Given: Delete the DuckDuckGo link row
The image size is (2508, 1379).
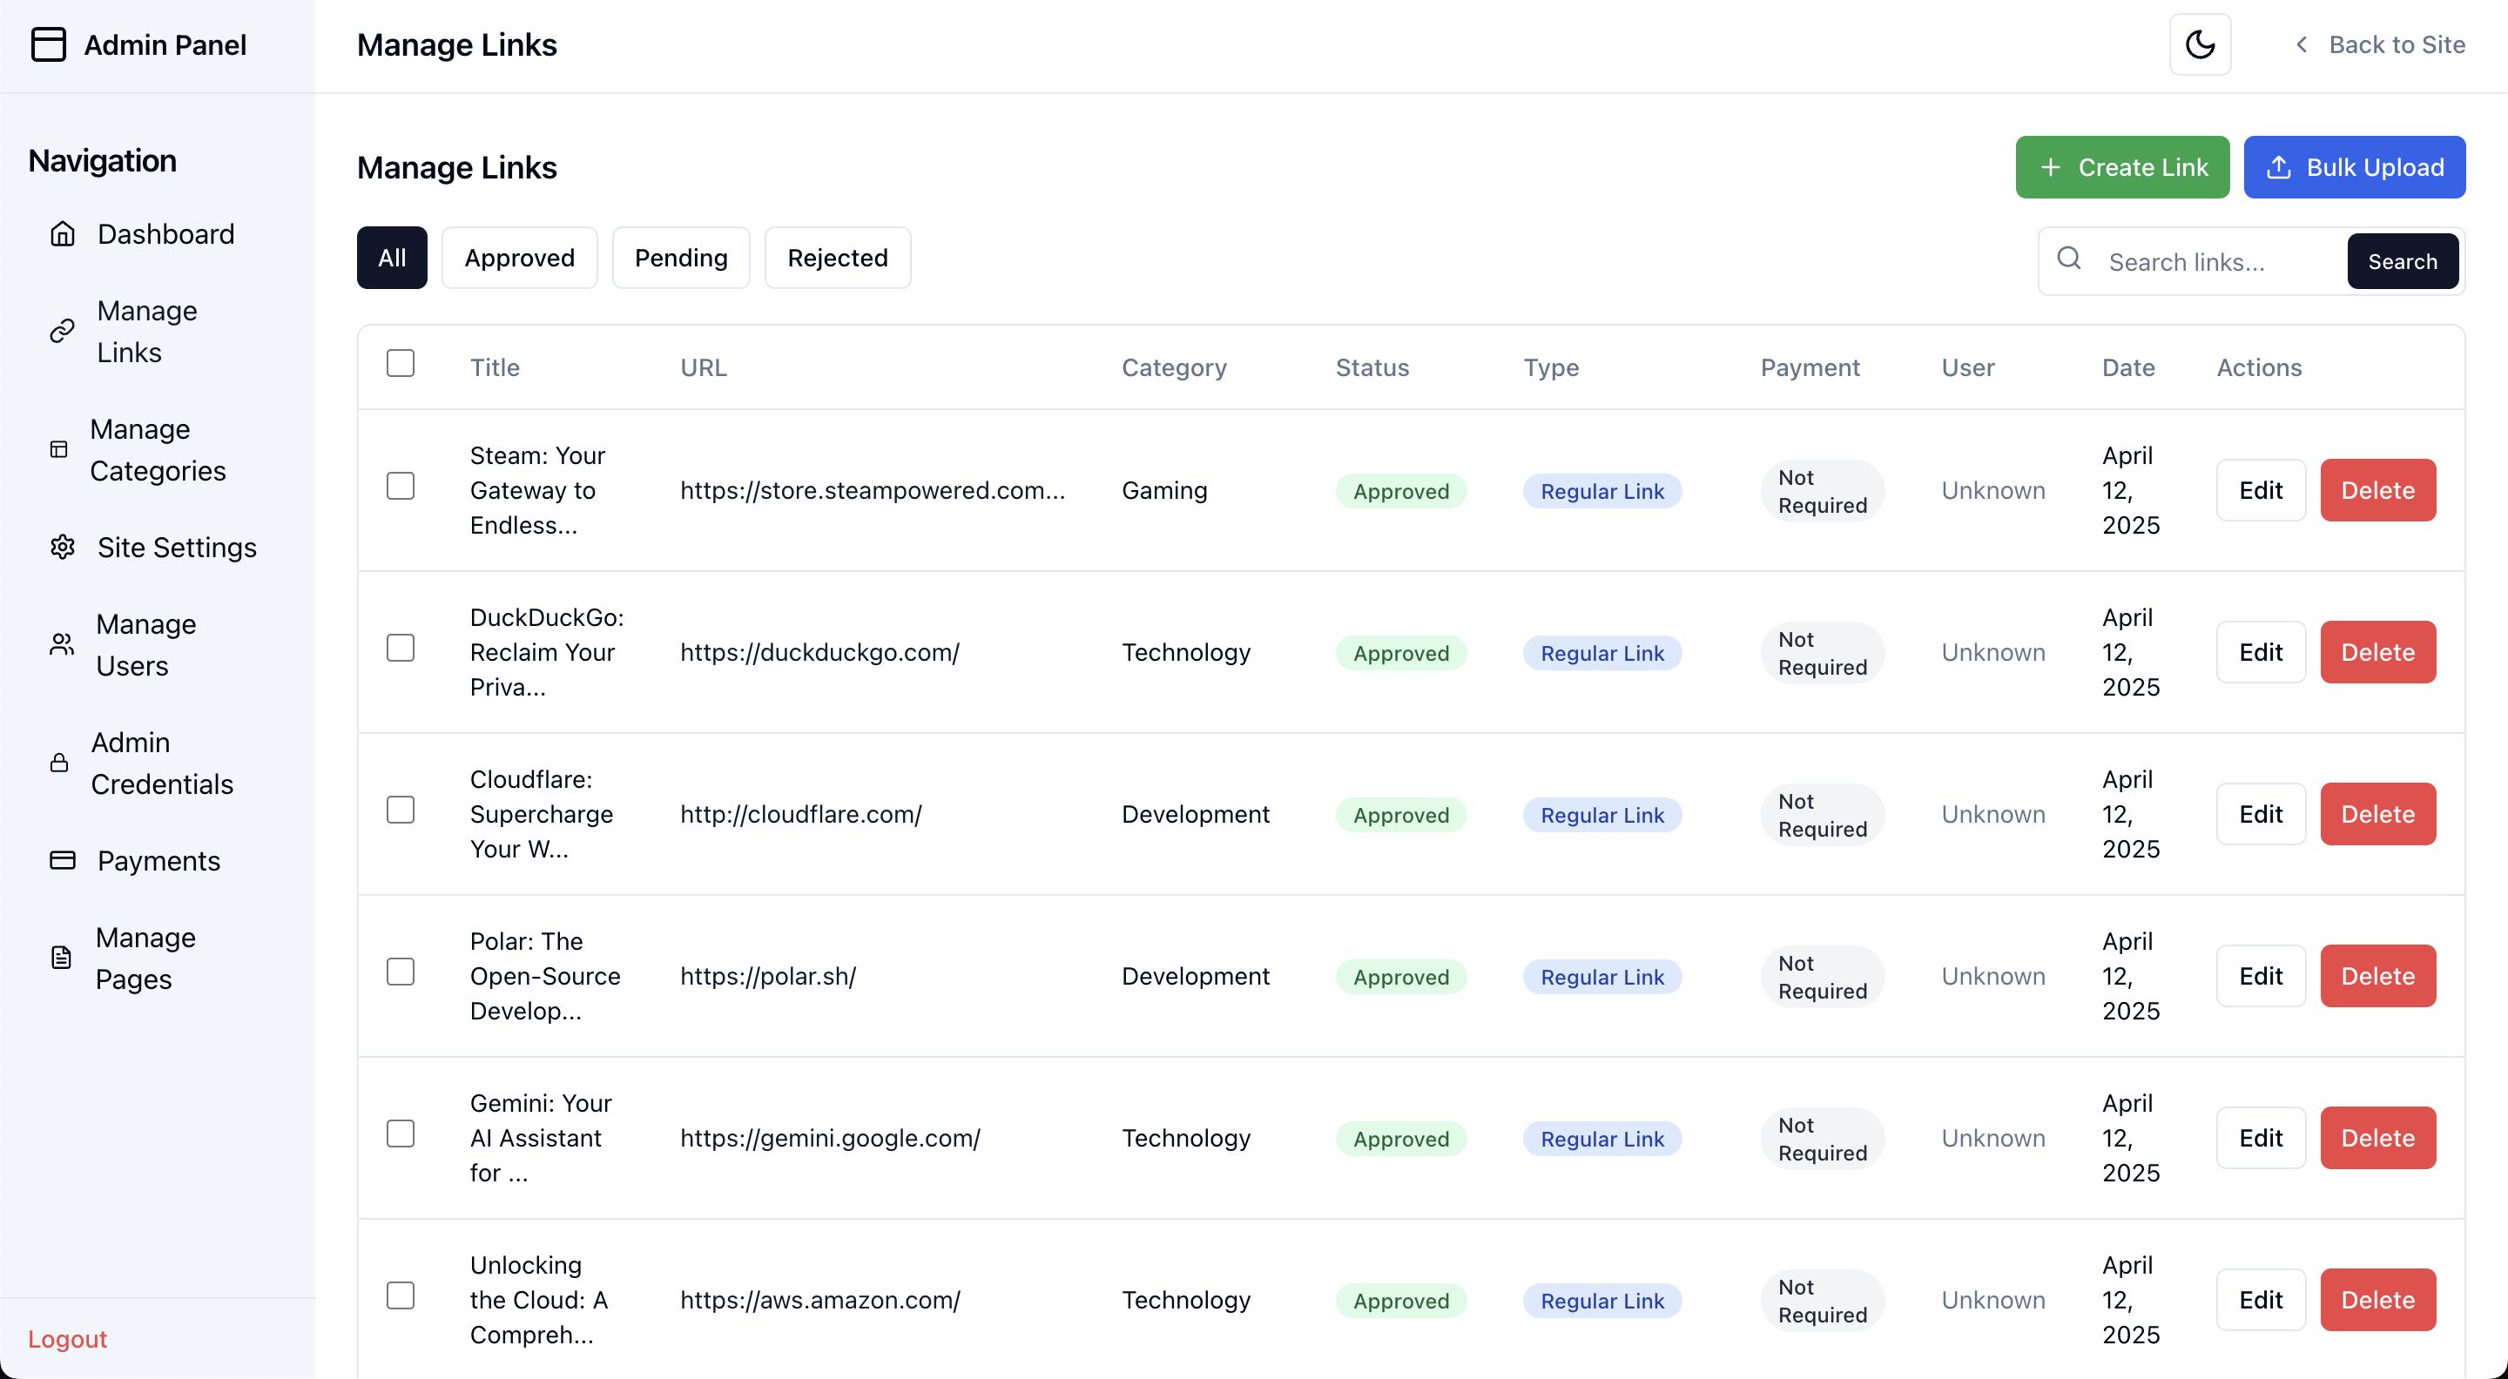Looking at the screenshot, I should point(2377,652).
